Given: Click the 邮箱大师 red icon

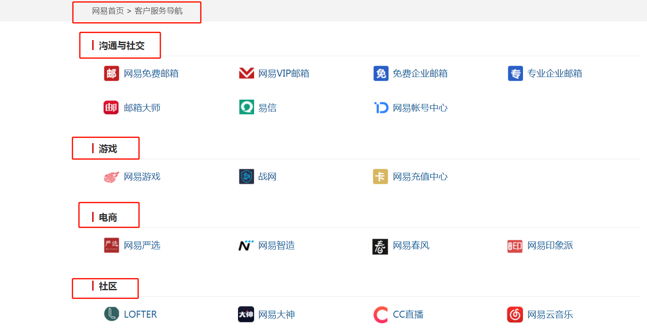Looking at the screenshot, I should pos(111,107).
